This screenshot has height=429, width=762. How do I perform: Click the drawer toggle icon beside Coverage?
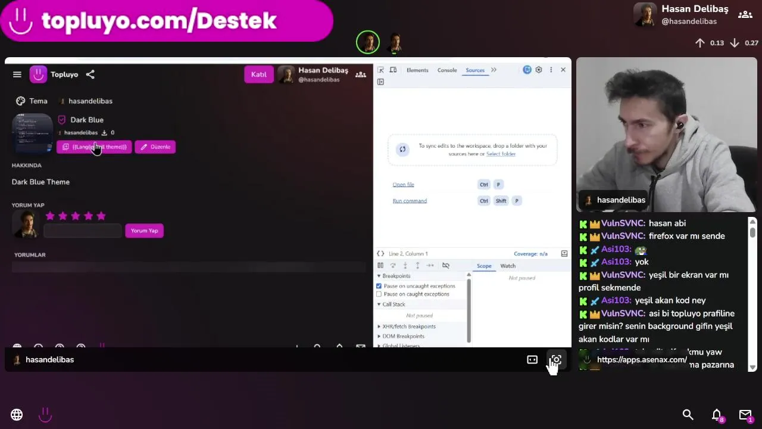[x=564, y=254]
